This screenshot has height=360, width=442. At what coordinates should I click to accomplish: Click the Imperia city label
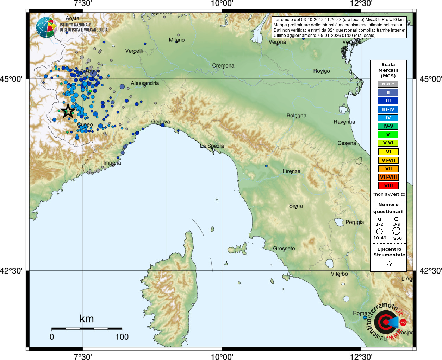[112, 163]
